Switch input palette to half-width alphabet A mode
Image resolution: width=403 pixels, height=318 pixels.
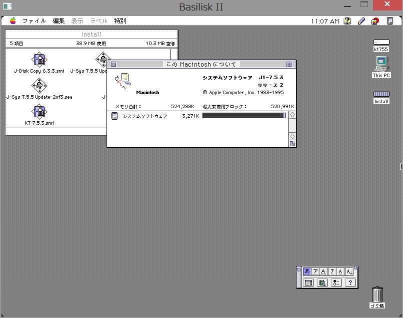click(x=340, y=271)
